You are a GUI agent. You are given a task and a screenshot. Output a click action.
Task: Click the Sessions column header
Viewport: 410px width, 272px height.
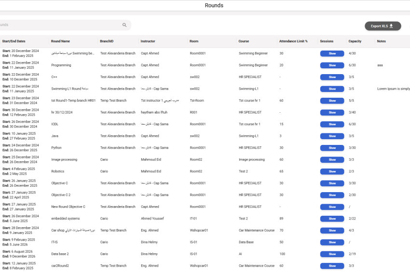pos(327,41)
